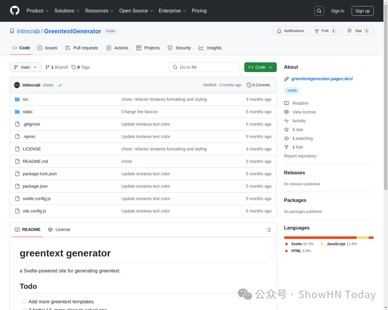Click the star icon beside 1 star
The height and width of the screenshot is (310, 388).
[286, 130]
